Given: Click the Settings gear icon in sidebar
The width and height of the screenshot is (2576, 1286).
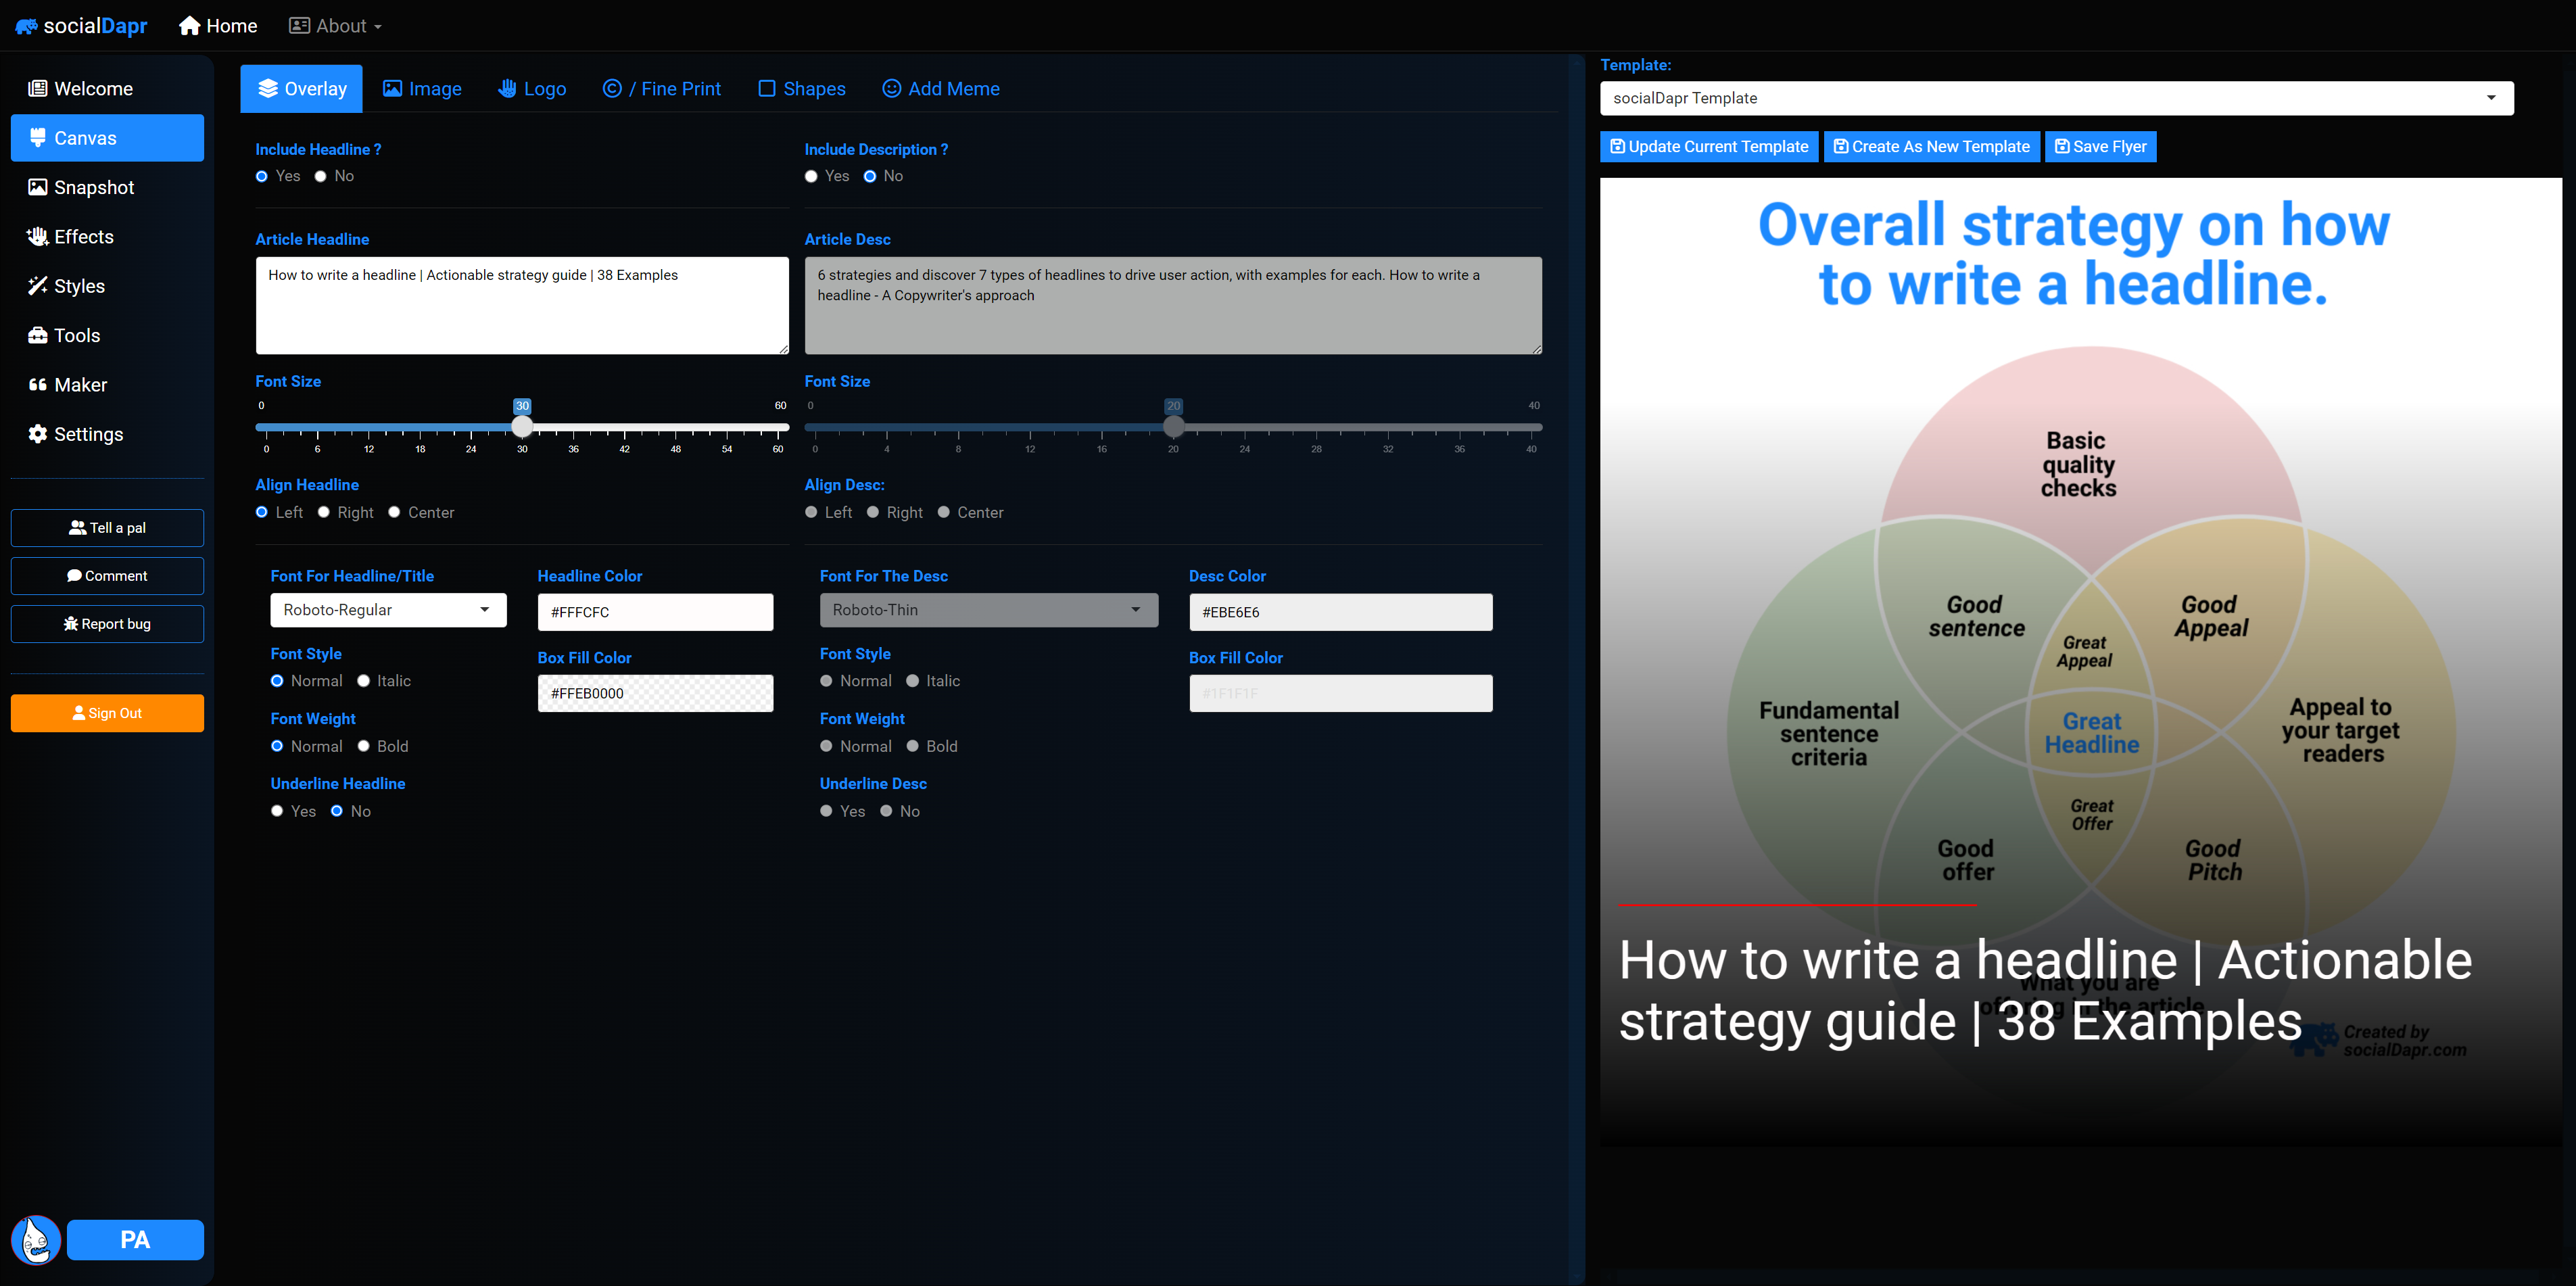Looking at the screenshot, I should 37,434.
